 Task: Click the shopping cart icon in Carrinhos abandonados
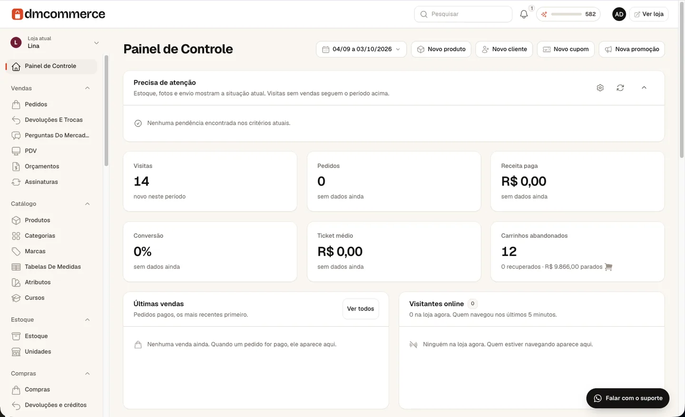608,267
